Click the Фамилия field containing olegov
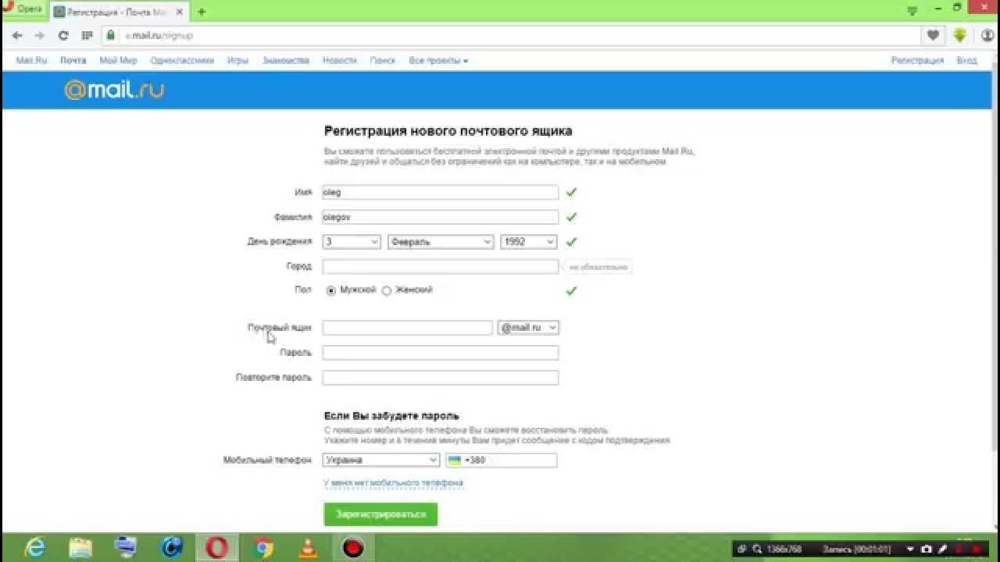The width and height of the screenshot is (1000, 562). coord(441,217)
